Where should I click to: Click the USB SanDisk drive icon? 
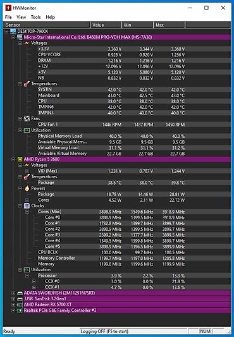pyautogui.click(x=20, y=298)
